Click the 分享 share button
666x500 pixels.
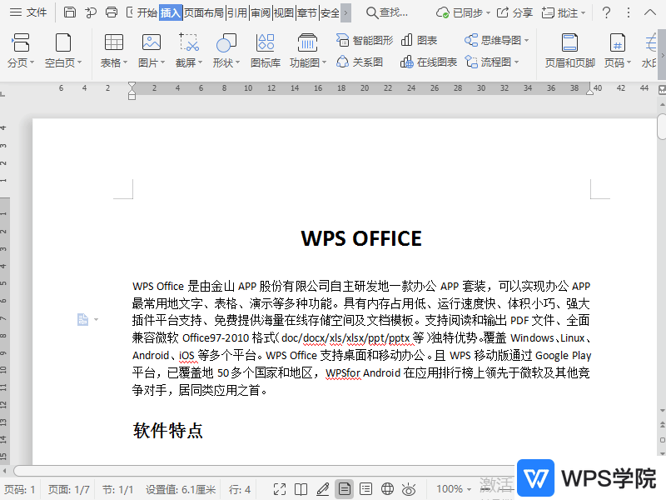coord(514,12)
